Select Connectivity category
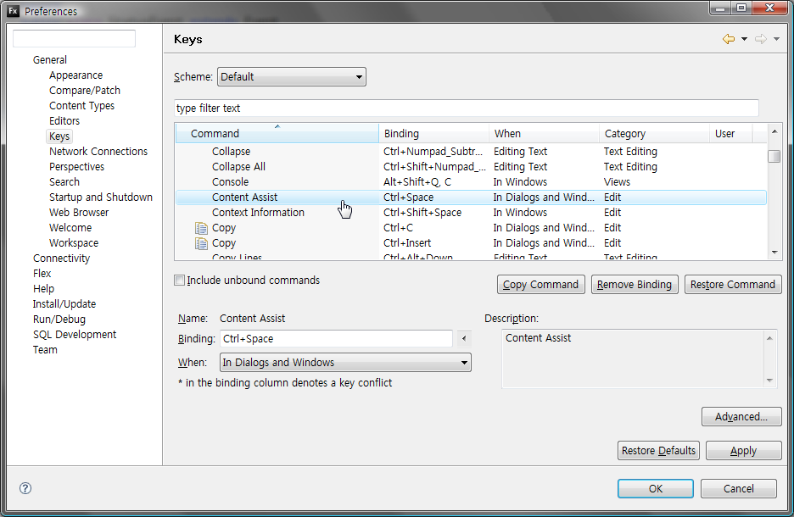The image size is (794, 517). coord(61,258)
